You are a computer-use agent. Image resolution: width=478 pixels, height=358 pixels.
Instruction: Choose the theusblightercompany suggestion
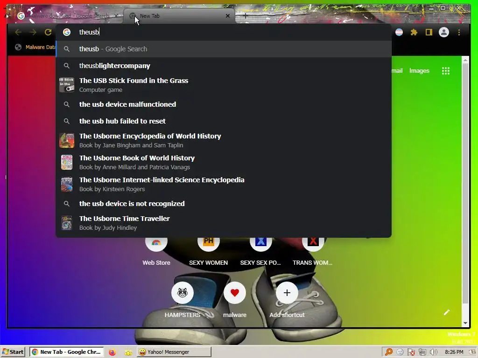click(224, 66)
